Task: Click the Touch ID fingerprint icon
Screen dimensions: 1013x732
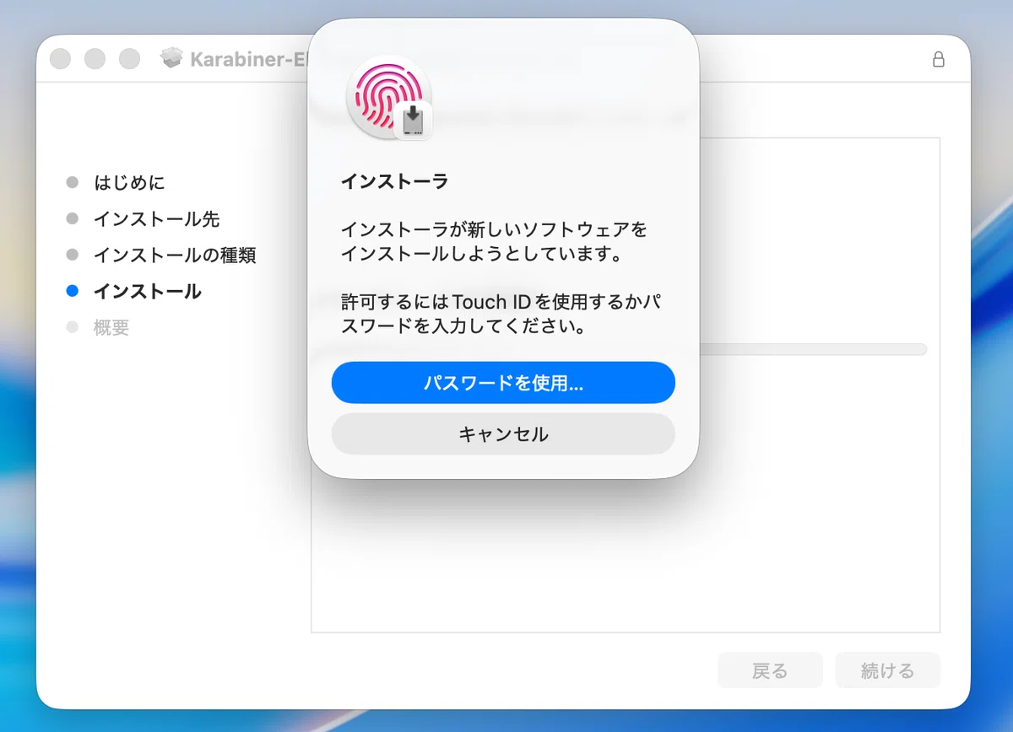Action: coord(388,97)
